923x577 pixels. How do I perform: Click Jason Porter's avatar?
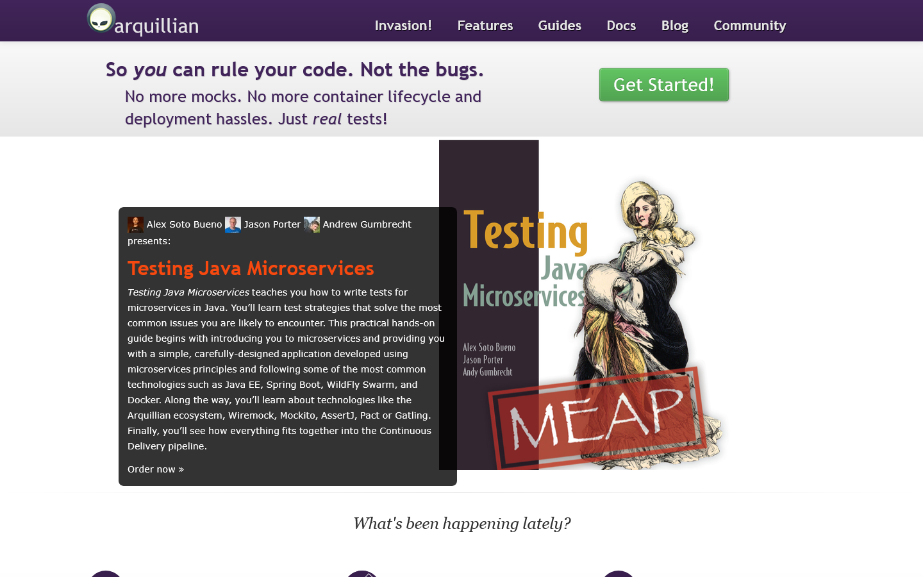coord(233,224)
